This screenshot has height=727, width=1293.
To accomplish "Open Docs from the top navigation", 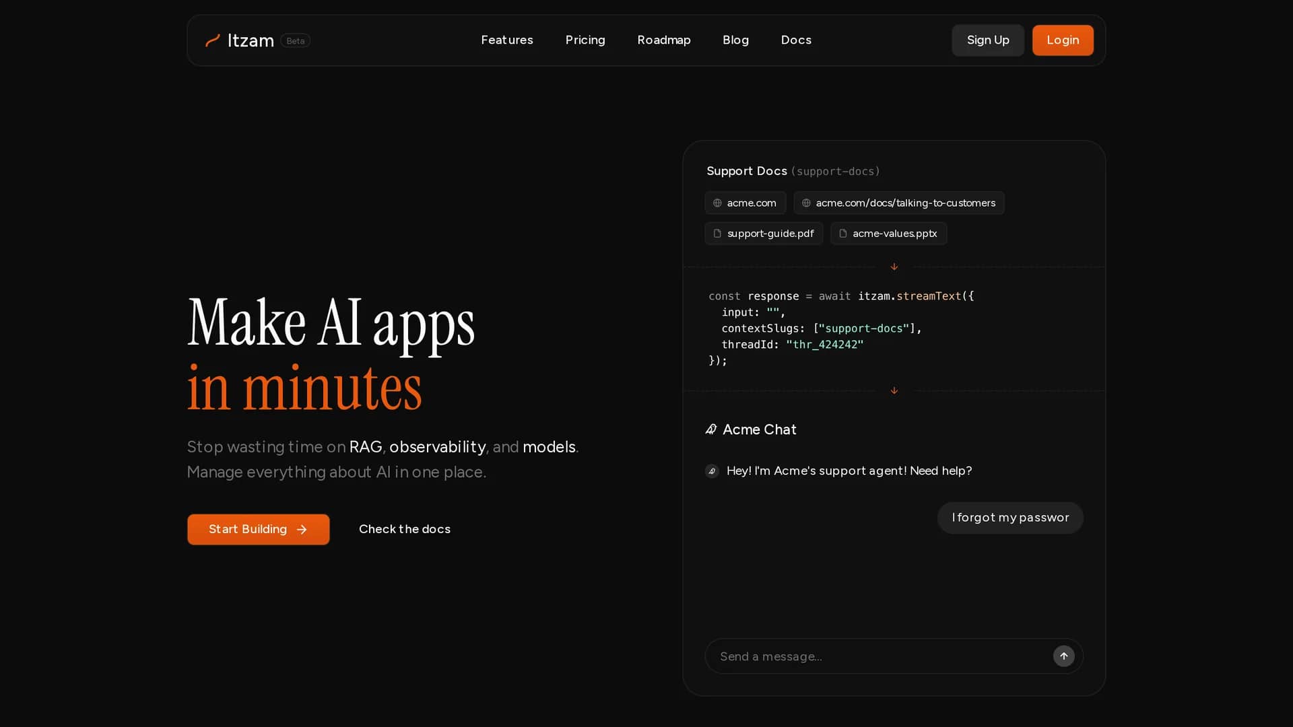I will (796, 40).
